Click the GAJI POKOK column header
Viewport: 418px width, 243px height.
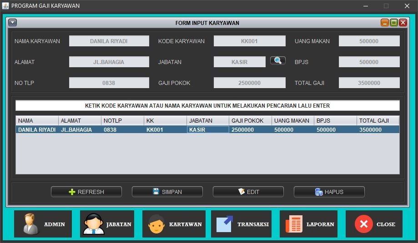250,121
